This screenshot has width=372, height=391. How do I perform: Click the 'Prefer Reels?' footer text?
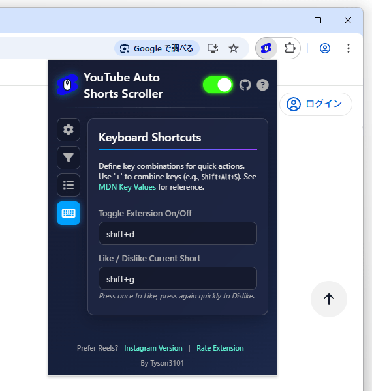tap(97, 348)
